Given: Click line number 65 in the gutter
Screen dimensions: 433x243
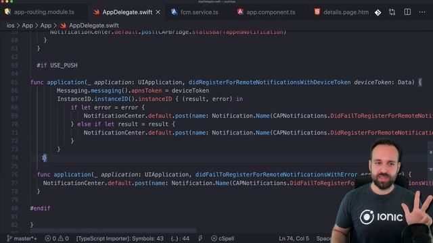Looking at the screenshot, I should (x=15, y=82).
